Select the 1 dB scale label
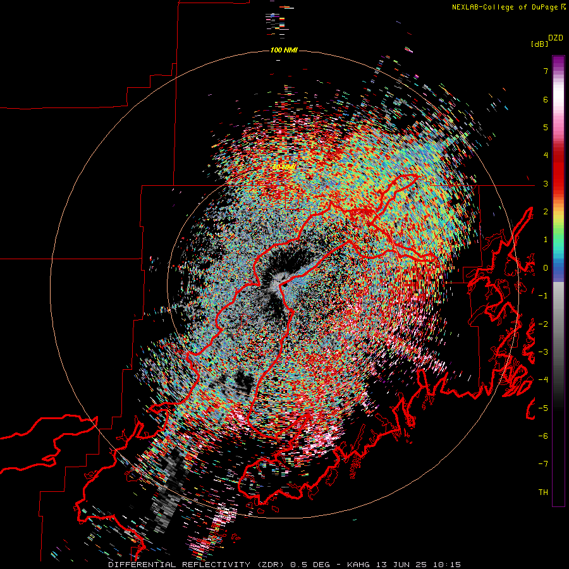This screenshot has width=569, height=569. [x=546, y=240]
